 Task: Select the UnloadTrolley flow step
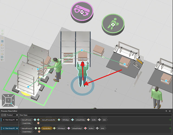coord(80,120)
